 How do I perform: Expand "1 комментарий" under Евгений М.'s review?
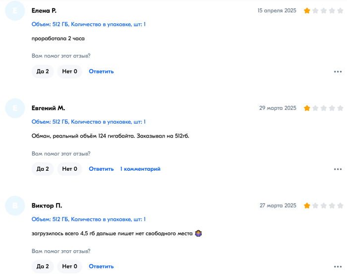(x=140, y=169)
